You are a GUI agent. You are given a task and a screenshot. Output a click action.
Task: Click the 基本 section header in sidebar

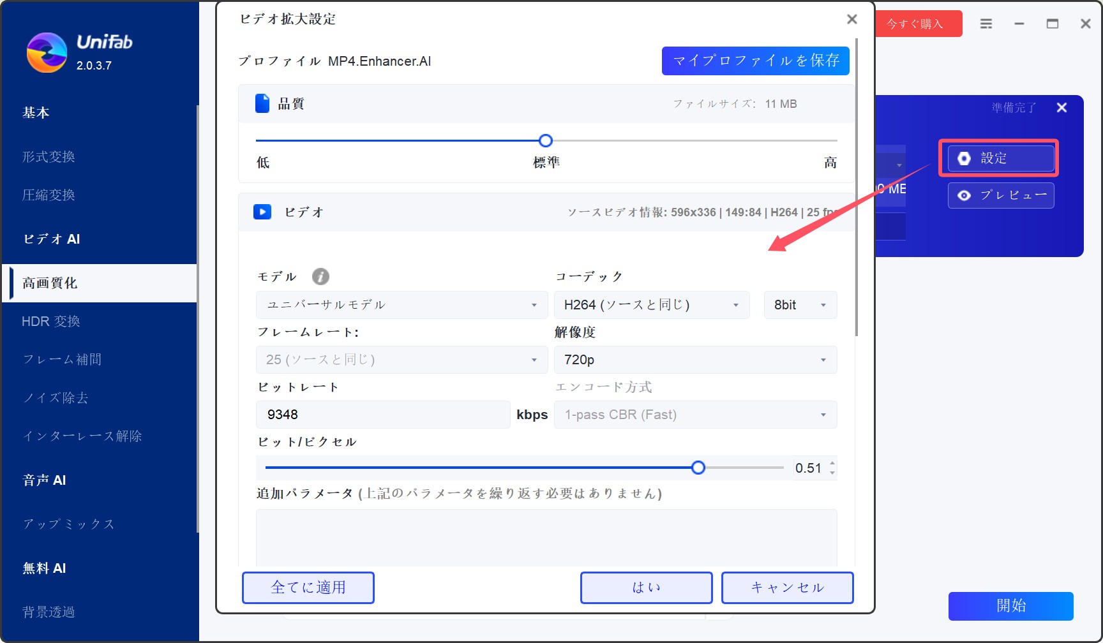coord(36,113)
